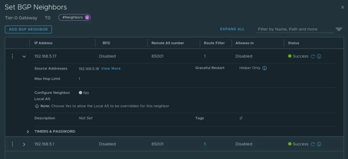348x159 pixels.
Task: Open route filter count for 192.168.5.1
Action: coord(205,144)
